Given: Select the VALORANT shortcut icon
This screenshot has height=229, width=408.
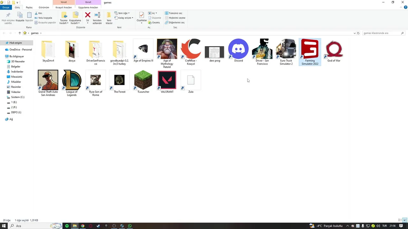Looking at the screenshot, I should [167, 80].
